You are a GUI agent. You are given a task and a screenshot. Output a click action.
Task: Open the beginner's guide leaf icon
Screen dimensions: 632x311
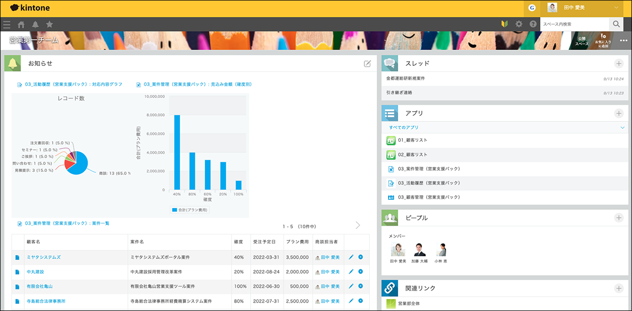click(504, 24)
